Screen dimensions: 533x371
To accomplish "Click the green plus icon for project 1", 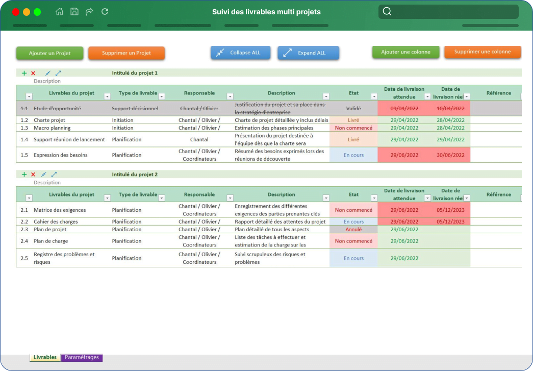I will click(x=24, y=73).
